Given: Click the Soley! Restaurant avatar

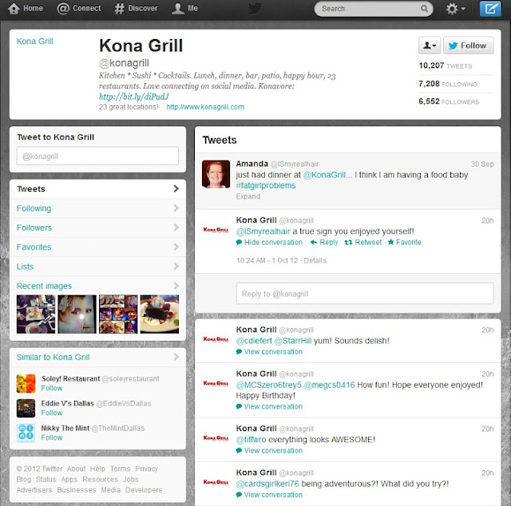Looking at the screenshot, I should tap(26, 384).
